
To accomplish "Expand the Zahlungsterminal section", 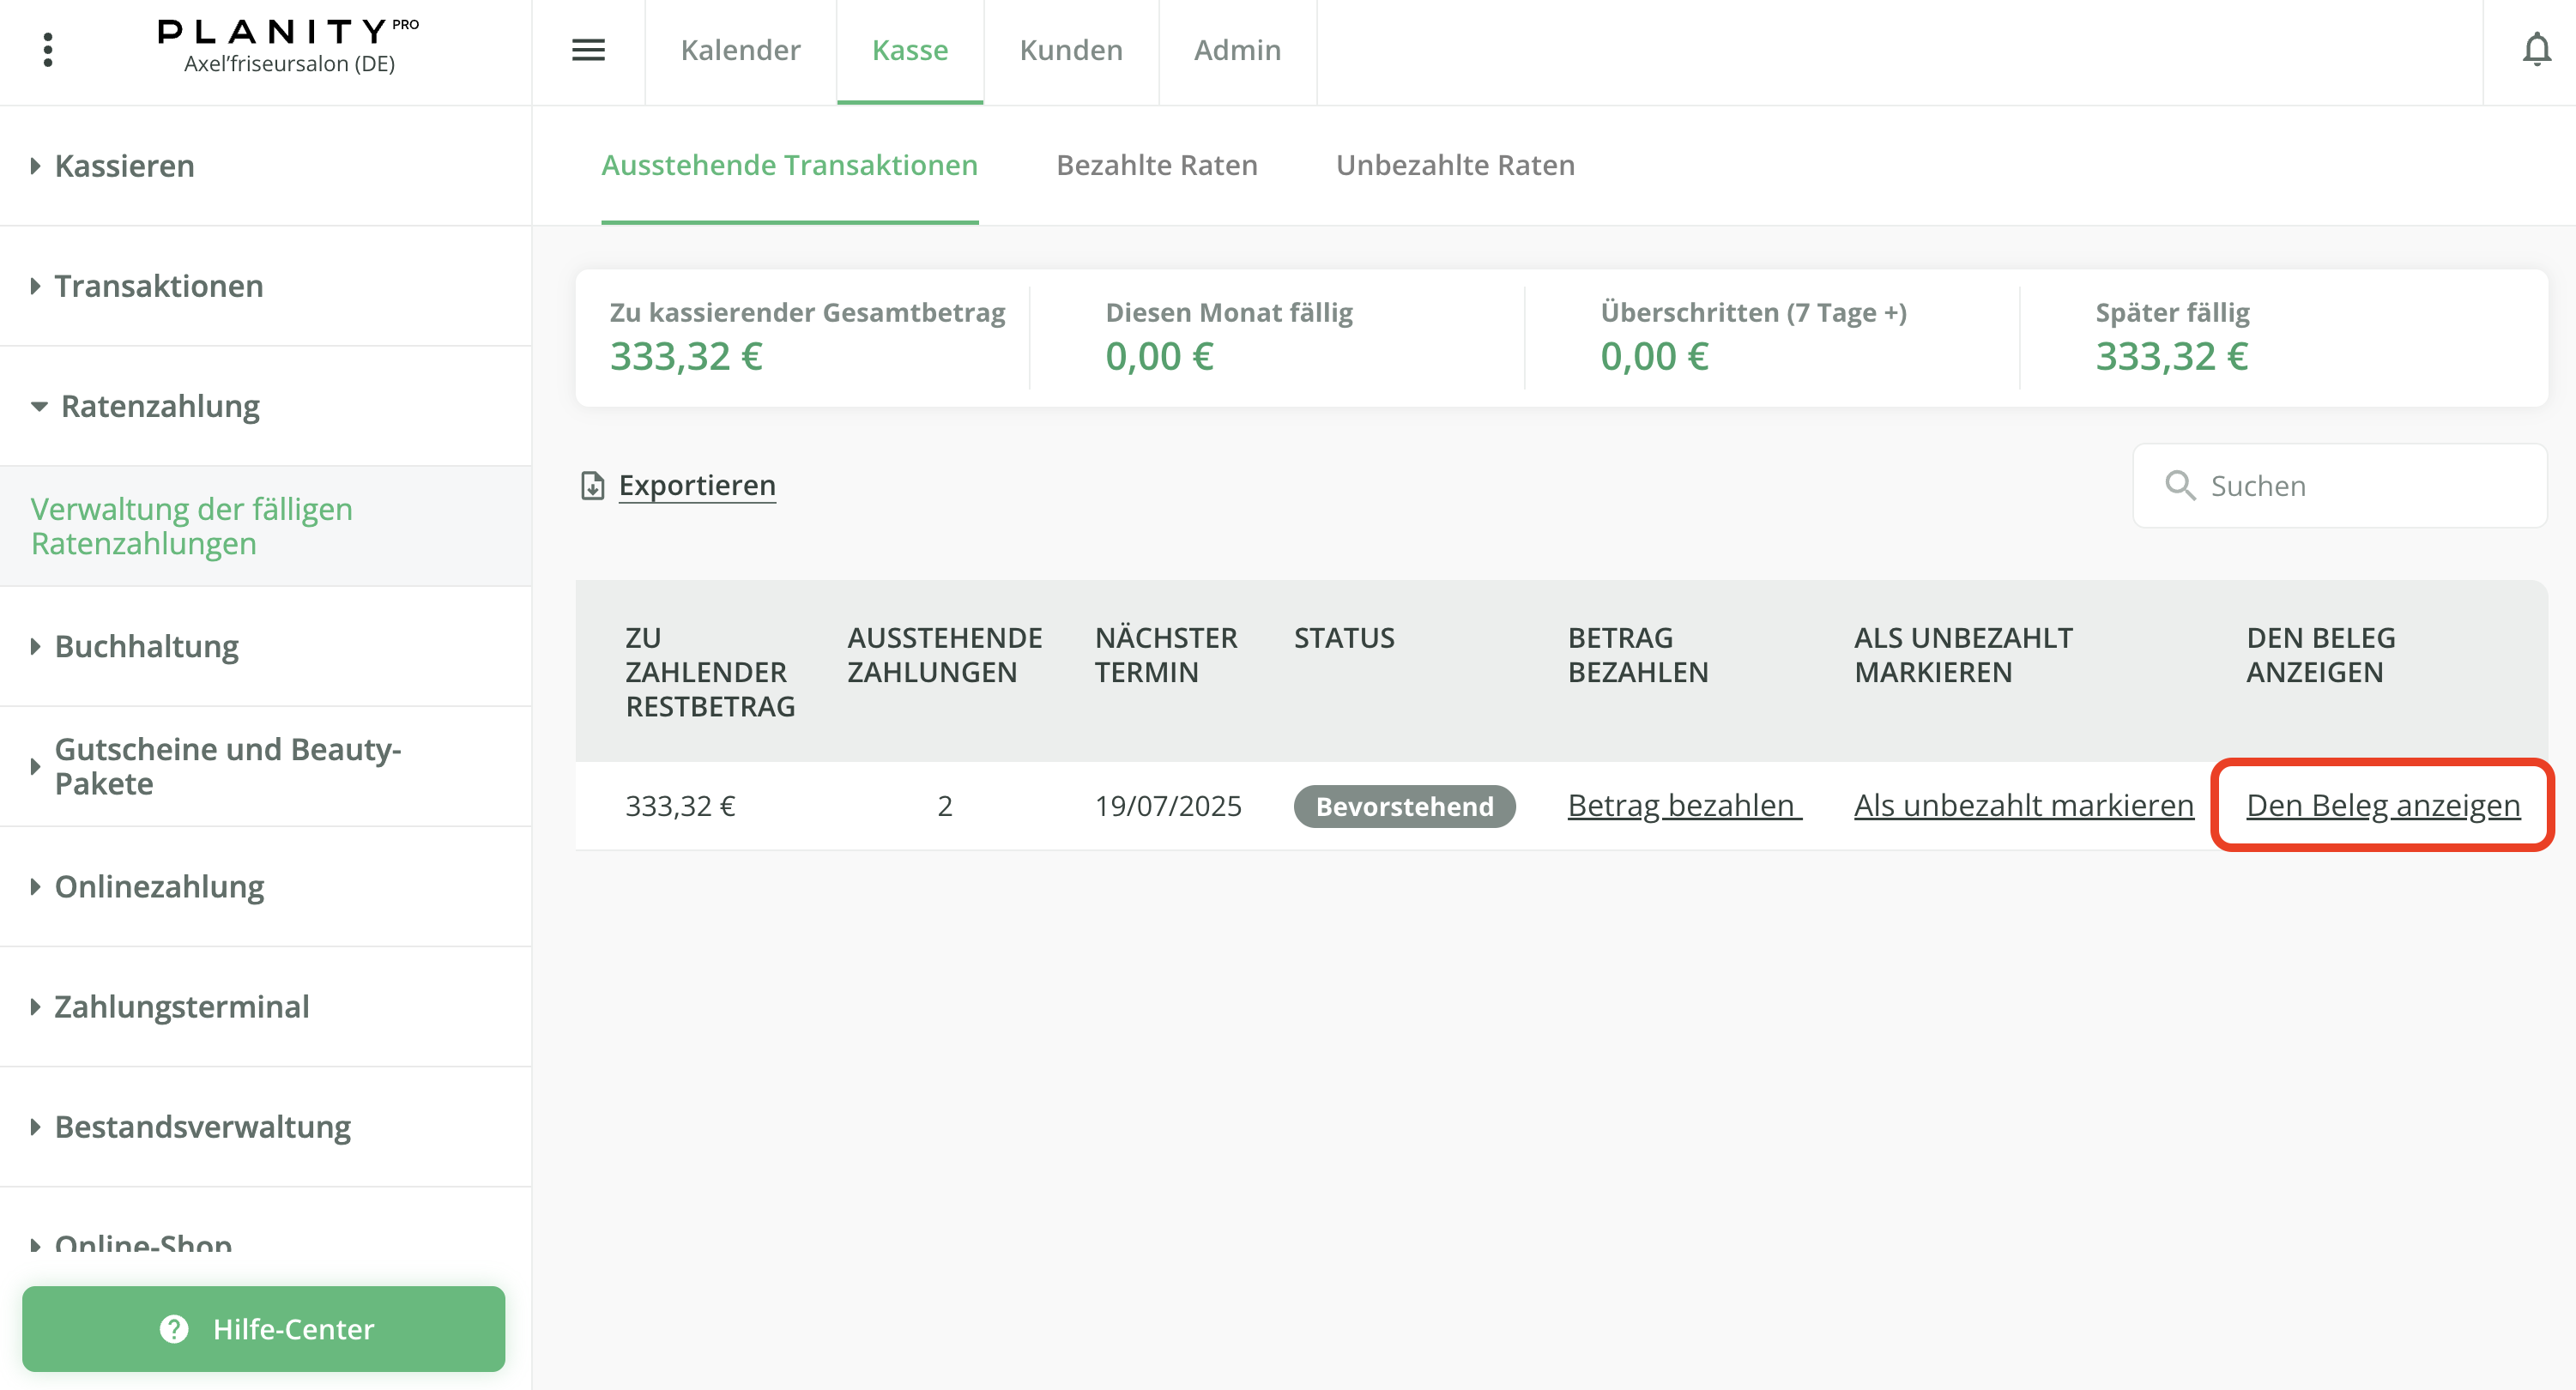I will [x=181, y=1006].
